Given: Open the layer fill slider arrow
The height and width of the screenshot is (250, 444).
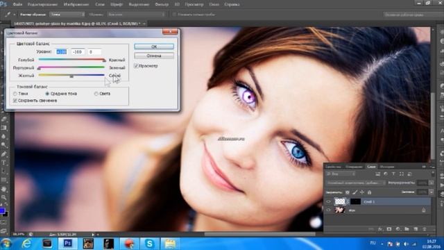Looking at the screenshot, I should point(432,192).
